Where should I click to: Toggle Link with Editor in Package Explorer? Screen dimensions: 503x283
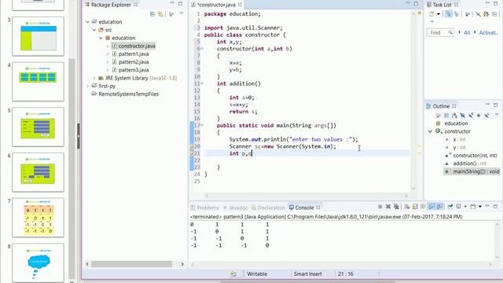pos(160,14)
